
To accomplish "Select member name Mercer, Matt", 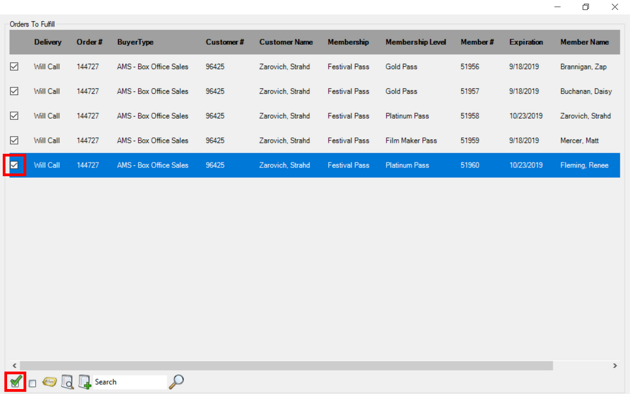I will pos(580,141).
